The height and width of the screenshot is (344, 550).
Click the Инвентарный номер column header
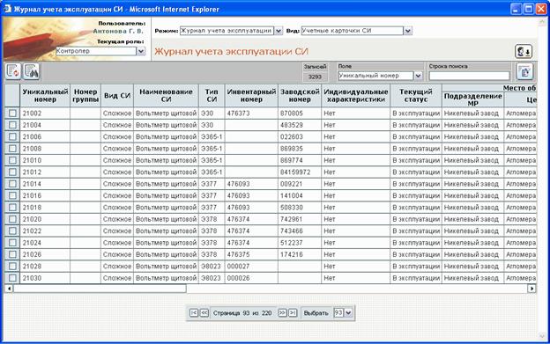point(251,96)
